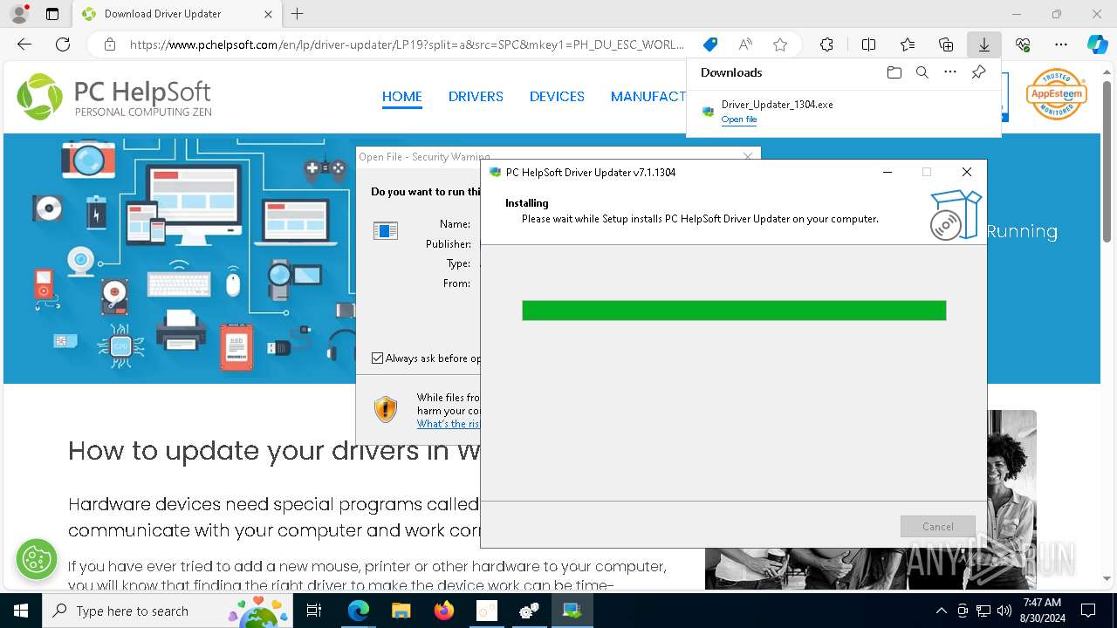Close the Security Warning dialog
This screenshot has height=628, width=1117.
coord(747,156)
